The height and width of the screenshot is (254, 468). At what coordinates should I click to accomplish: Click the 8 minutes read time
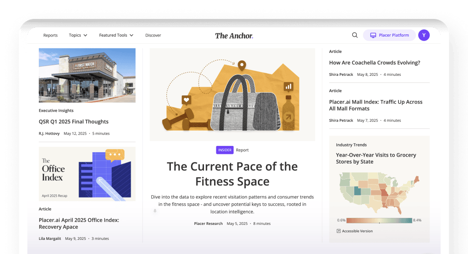pos(262,224)
